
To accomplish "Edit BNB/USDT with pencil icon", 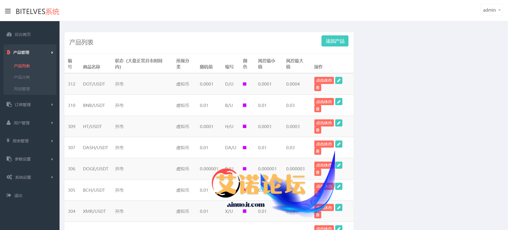I will tap(339, 102).
